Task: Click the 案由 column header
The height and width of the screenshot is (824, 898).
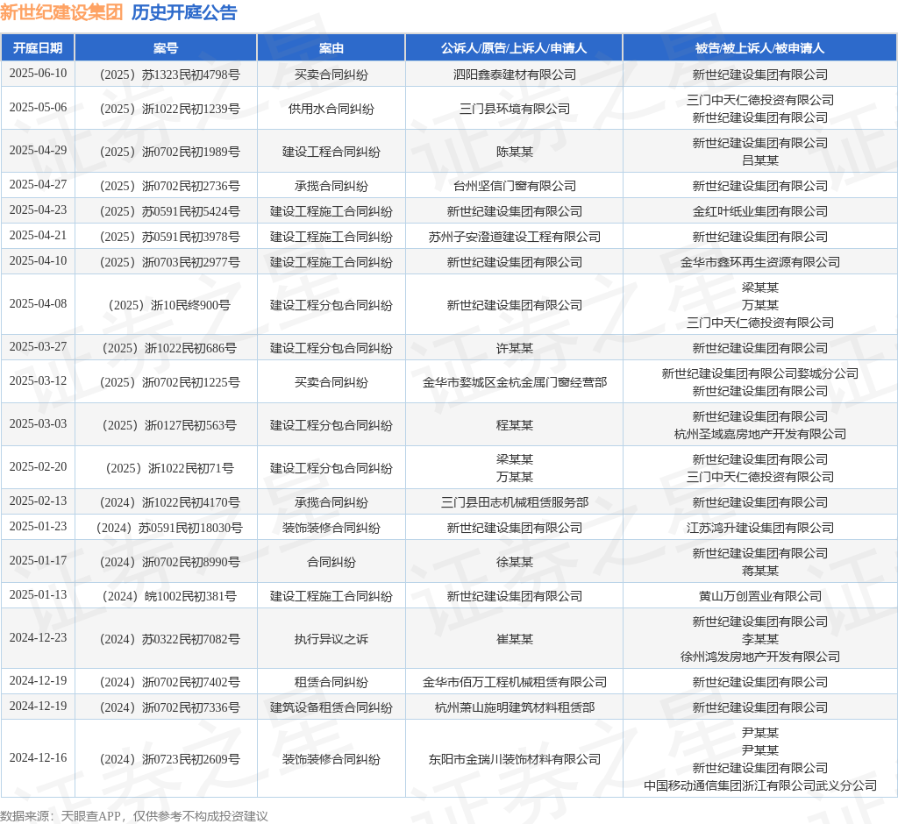Action: coord(331,48)
